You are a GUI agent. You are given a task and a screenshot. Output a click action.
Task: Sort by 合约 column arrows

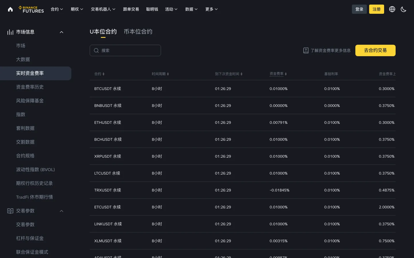coord(103,74)
